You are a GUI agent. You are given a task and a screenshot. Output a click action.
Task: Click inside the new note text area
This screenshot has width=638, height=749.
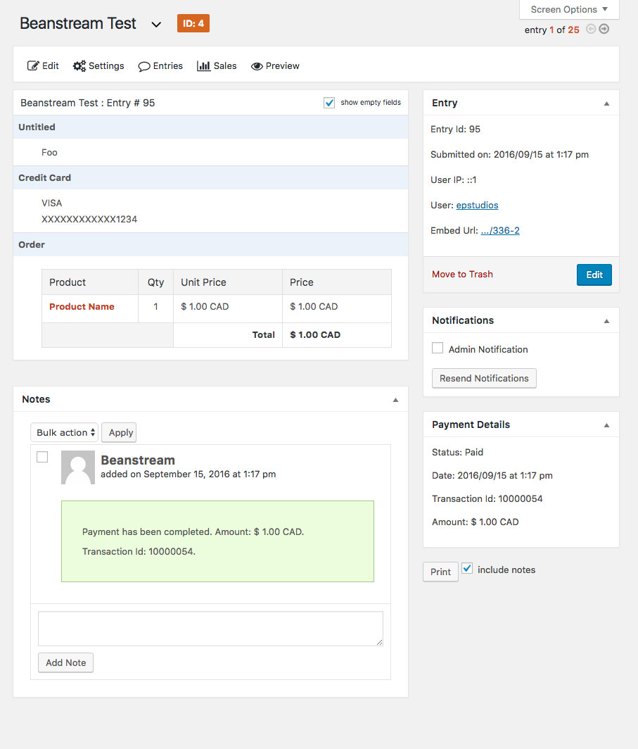point(210,628)
